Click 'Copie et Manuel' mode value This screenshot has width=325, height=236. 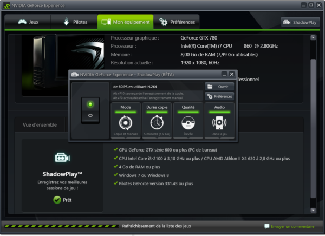(126, 134)
